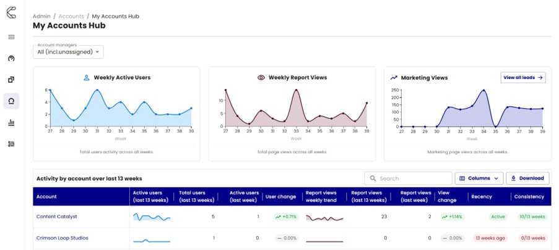Viewport: 559px width, 250px height.
Task: Click the eye icon beside Weekly Report Views
Action: [x=261, y=78]
